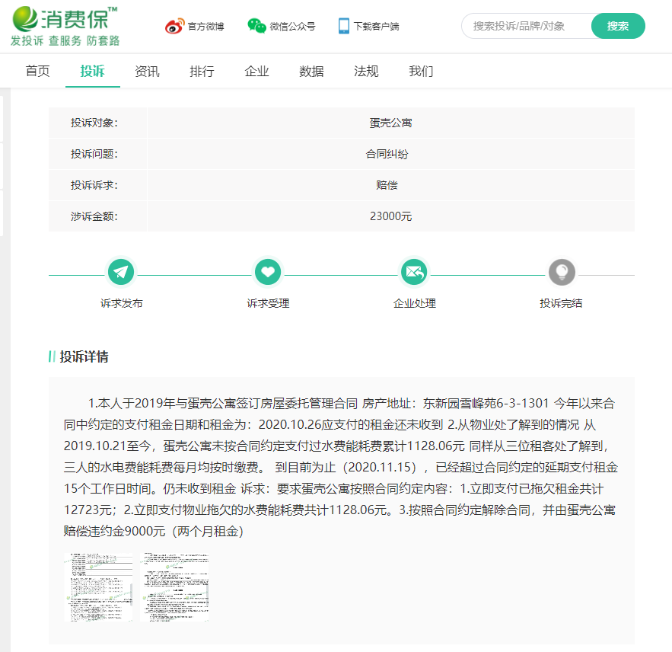Open the 资讯 navigation tab
The height and width of the screenshot is (652, 672).
tap(147, 71)
